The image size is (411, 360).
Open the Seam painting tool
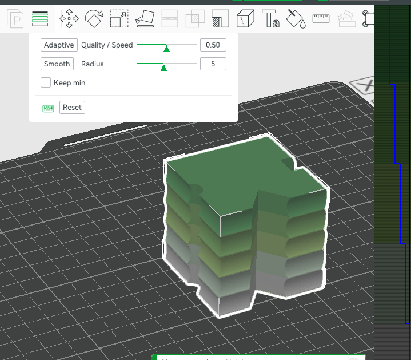tap(245, 19)
